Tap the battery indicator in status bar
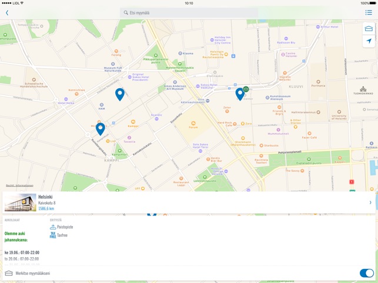Screen dimensions: 378x283 point(373,3)
